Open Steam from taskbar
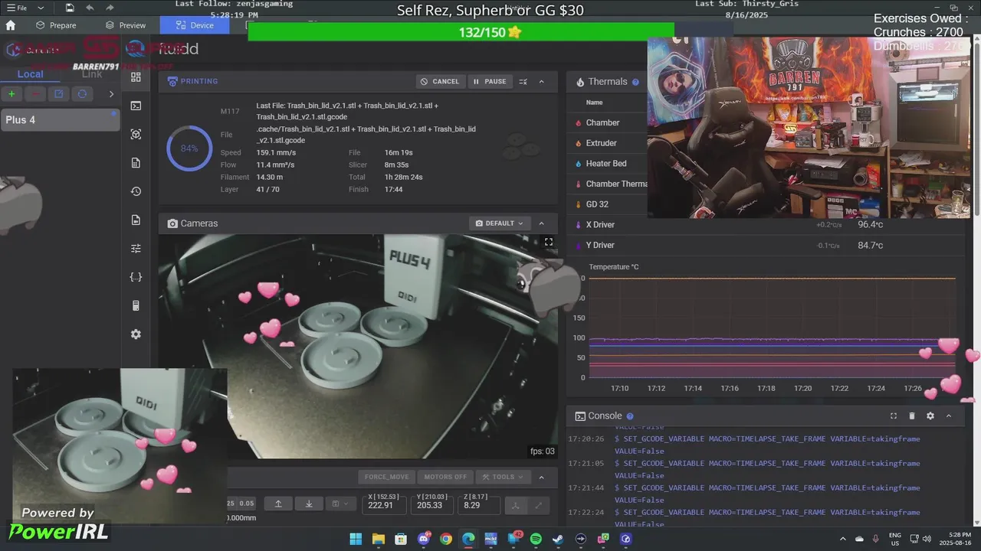 (558, 539)
